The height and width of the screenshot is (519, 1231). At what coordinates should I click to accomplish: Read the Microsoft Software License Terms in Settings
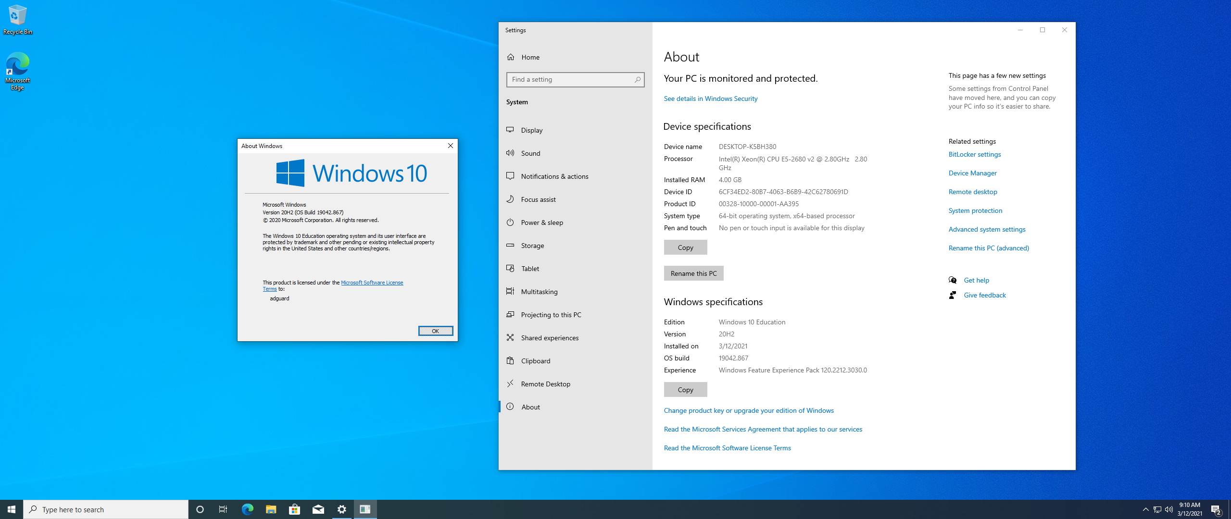click(x=727, y=448)
